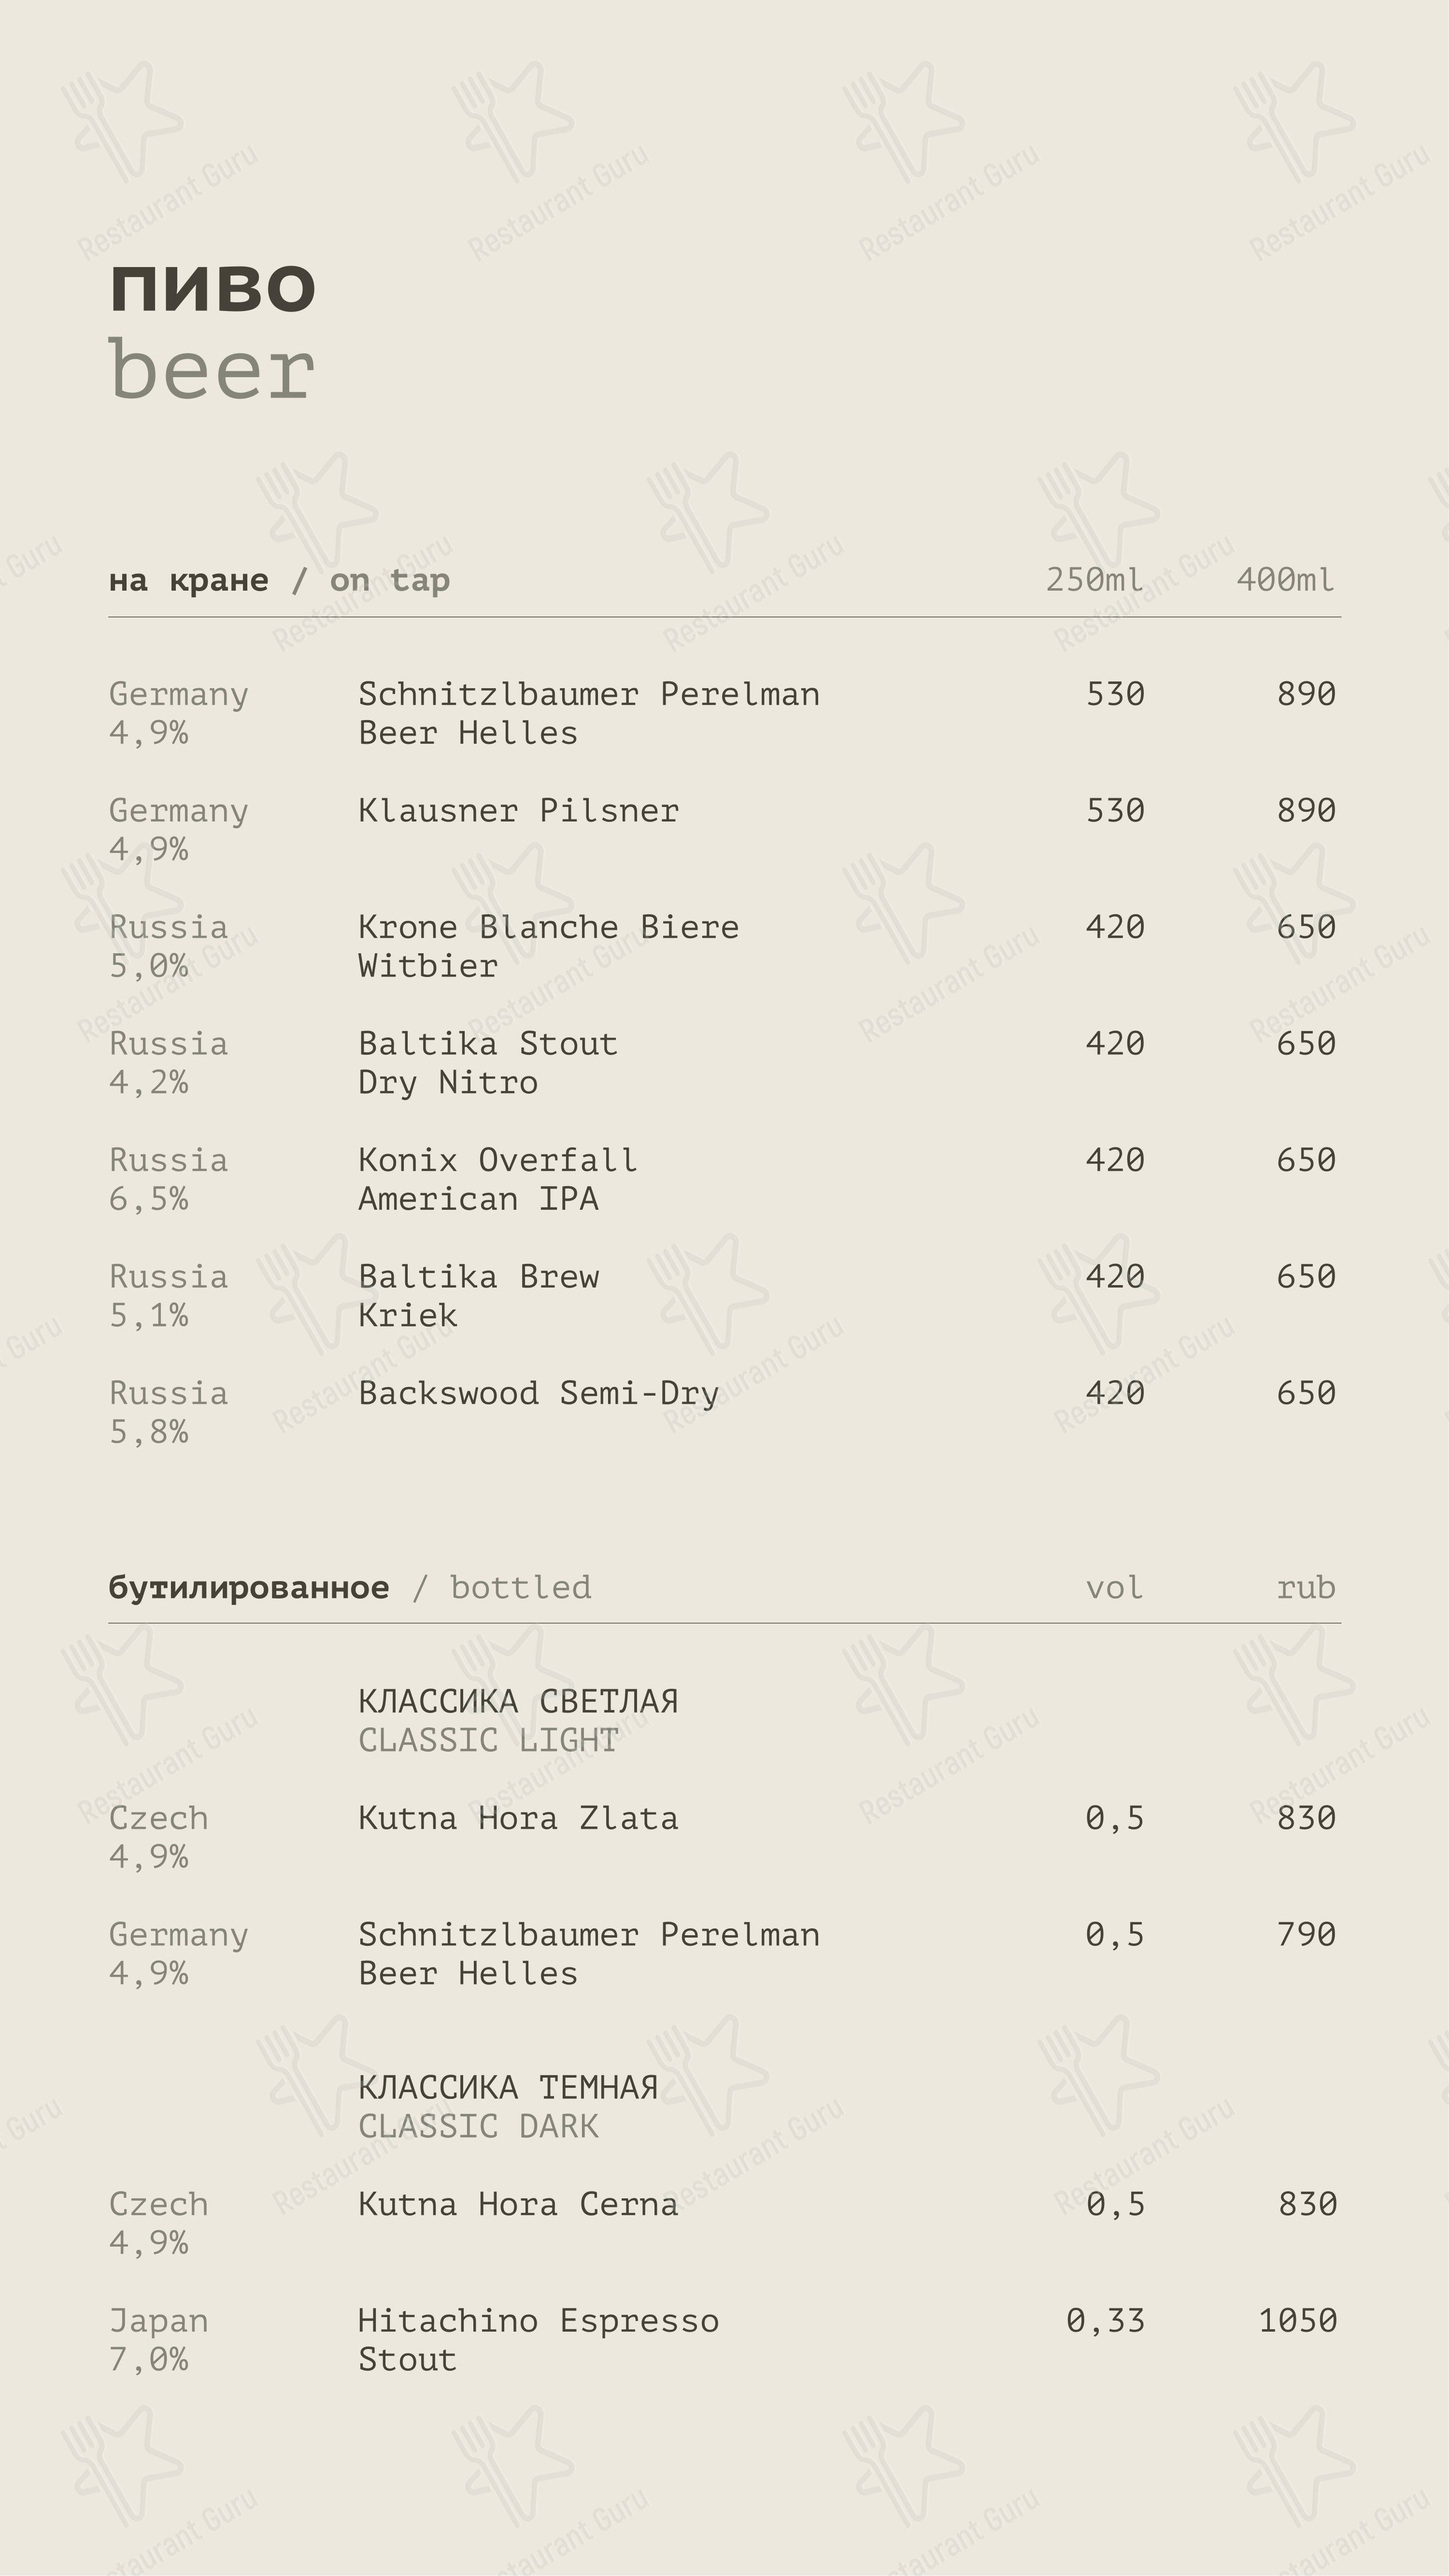Choose Baltika Brew Kriek
1449x2576 pixels.
pyautogui.click(x=478, y=1295)
